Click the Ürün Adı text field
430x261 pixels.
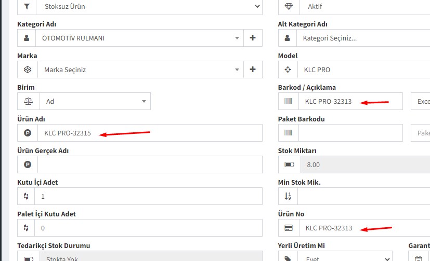[150, 133]
